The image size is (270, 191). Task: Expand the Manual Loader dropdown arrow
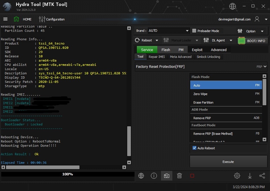[197, 40]
